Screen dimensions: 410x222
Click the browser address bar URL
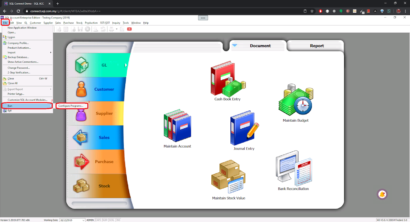[x=65, y=11]
